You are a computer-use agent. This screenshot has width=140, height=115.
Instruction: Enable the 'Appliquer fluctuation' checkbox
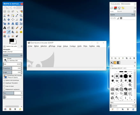click(4, 83)
